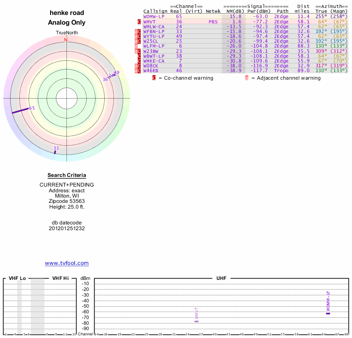Click the WMLW-CA callsign

[x=154, y=26]
